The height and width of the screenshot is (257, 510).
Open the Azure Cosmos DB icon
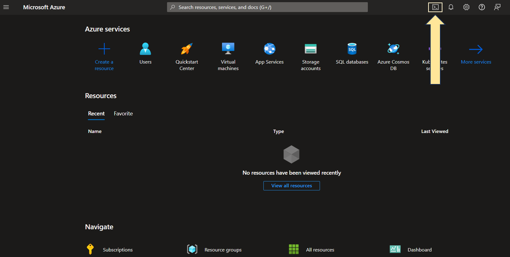point(393,49)
